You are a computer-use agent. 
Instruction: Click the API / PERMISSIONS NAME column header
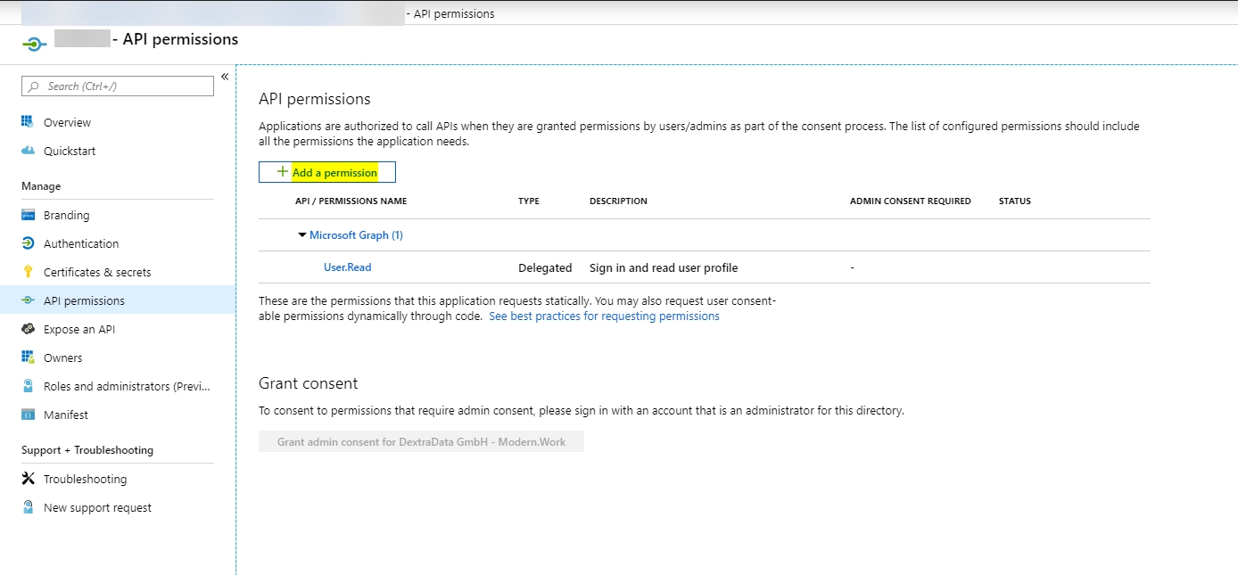click(x=351, y=201)
